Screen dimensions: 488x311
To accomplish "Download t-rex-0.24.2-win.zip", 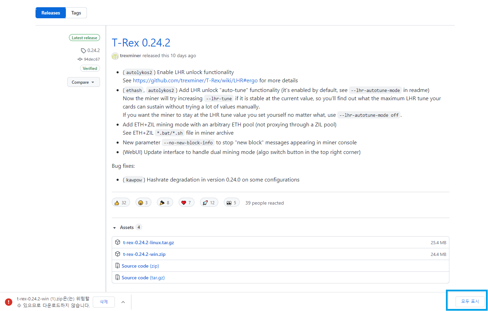I will 144,254.
